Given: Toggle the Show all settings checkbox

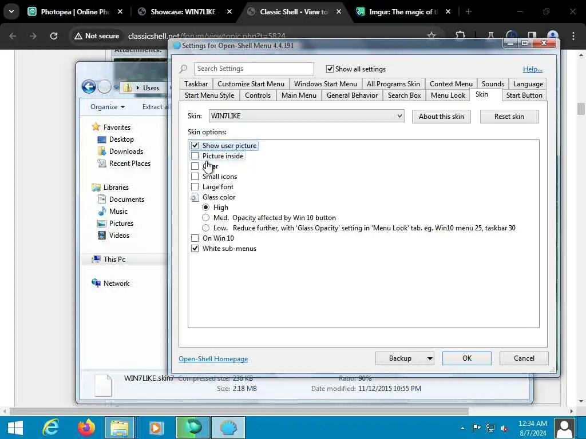Looking at the screenshot, I should tap(330, 69).
